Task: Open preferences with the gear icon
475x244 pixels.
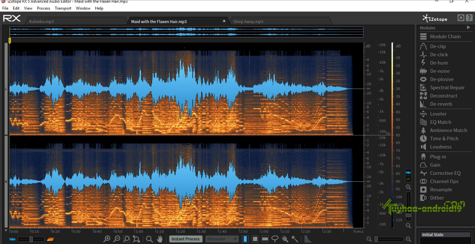Action: [x=461, y=18]
